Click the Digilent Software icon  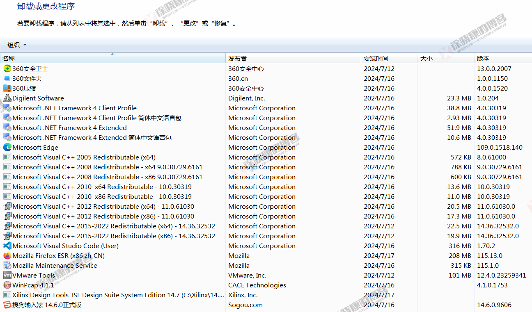point(7,98)
